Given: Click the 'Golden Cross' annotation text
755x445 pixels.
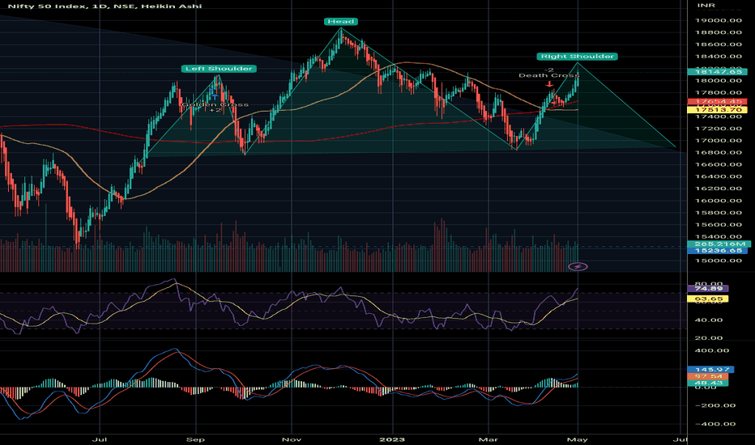Looking at the screenshot, I should coord(215,104).
